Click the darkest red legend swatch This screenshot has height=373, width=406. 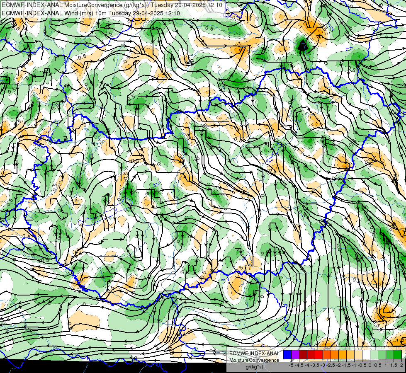[303, 355]
